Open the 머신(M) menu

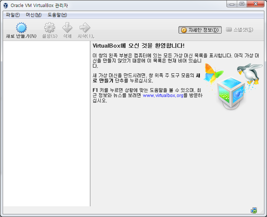[34, 15]
